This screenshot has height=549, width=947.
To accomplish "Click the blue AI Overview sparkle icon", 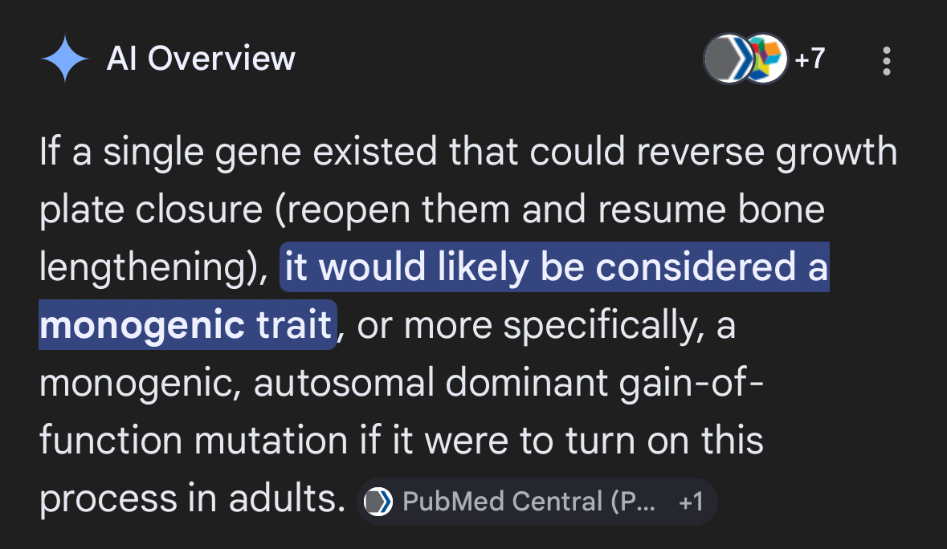I will pos(65,59).
